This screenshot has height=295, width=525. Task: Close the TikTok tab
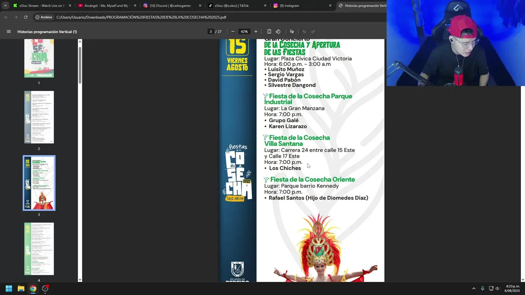[x=265, y=6]
